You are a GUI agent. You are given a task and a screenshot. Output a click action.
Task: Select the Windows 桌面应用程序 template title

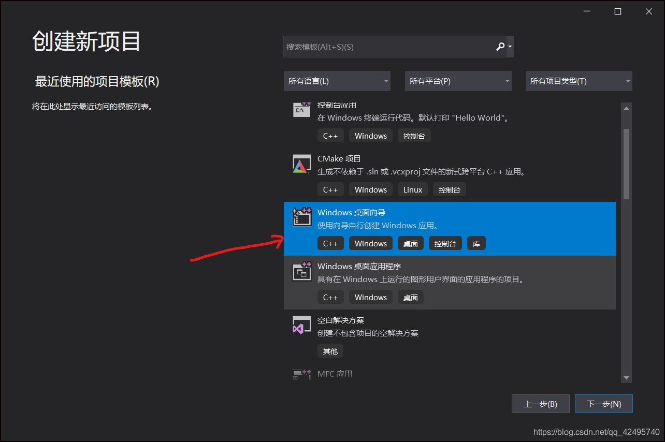click(359, 267)
